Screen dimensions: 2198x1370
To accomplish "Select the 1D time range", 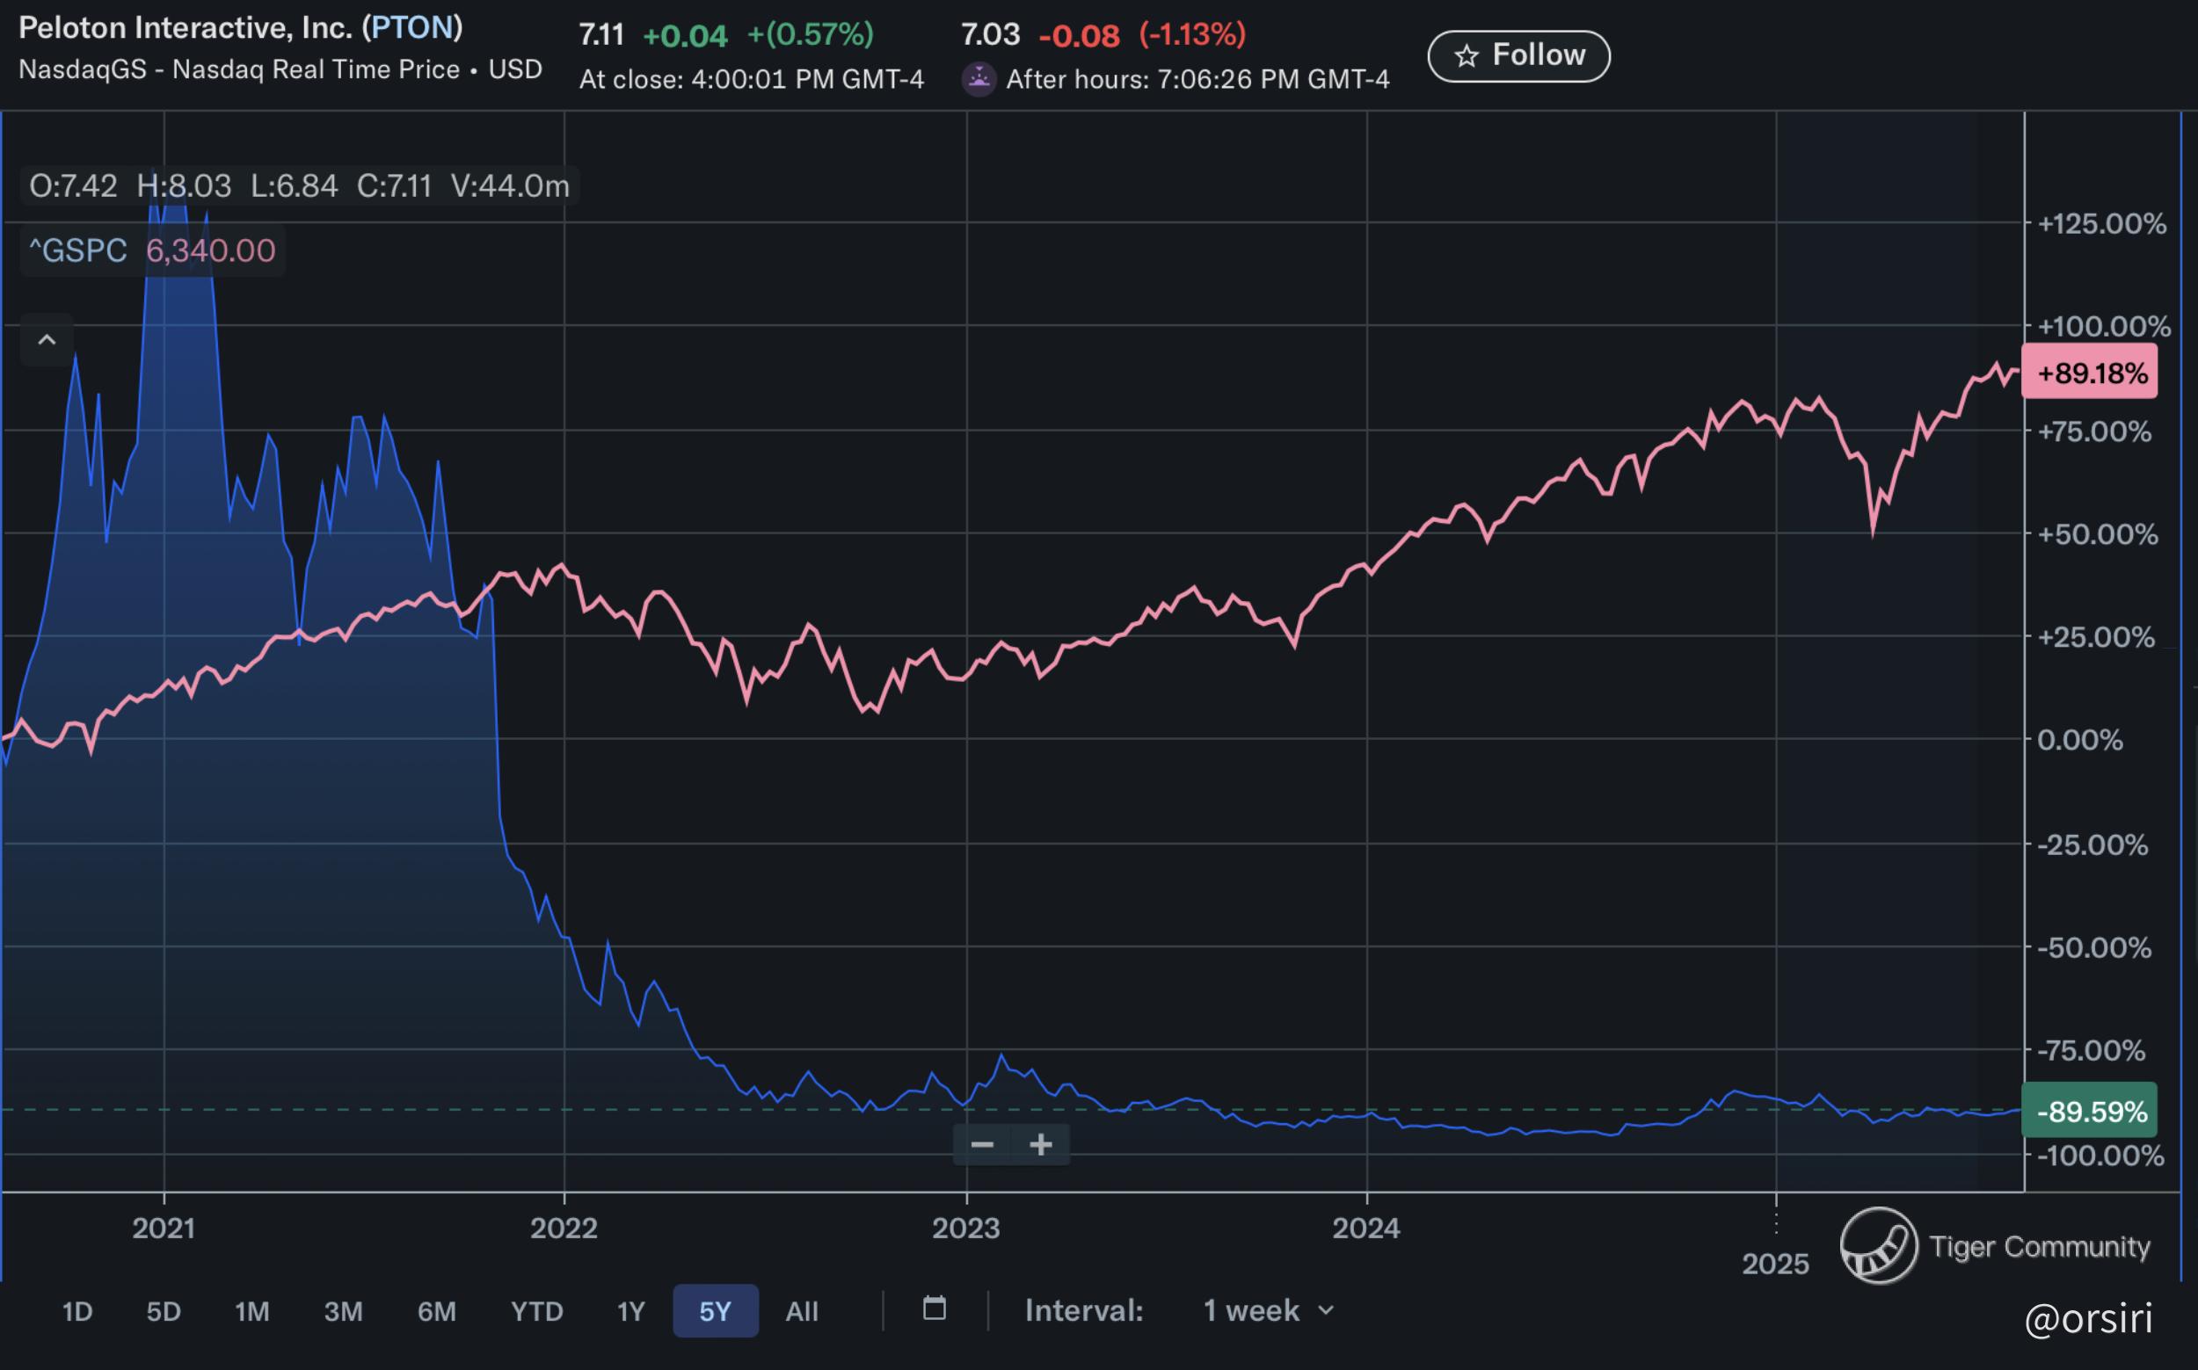I will point(77,1311).
